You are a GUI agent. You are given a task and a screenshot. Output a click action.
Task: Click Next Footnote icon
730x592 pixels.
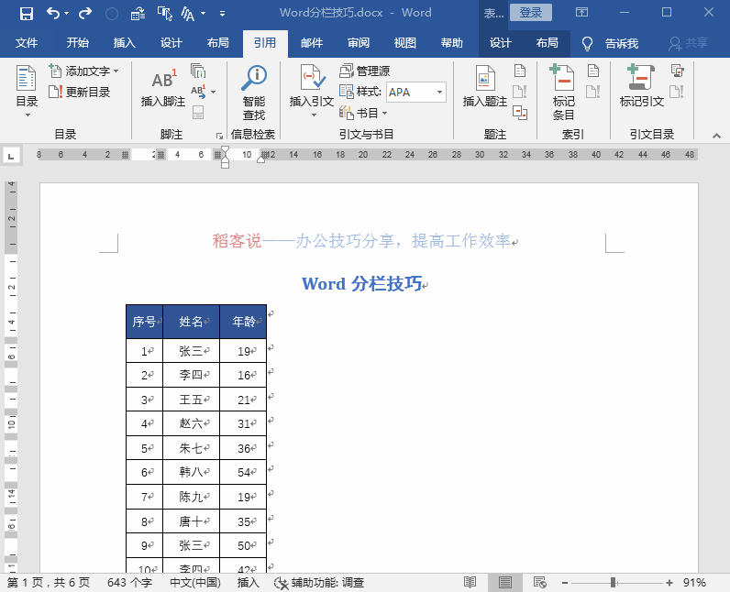pos(198,92)
